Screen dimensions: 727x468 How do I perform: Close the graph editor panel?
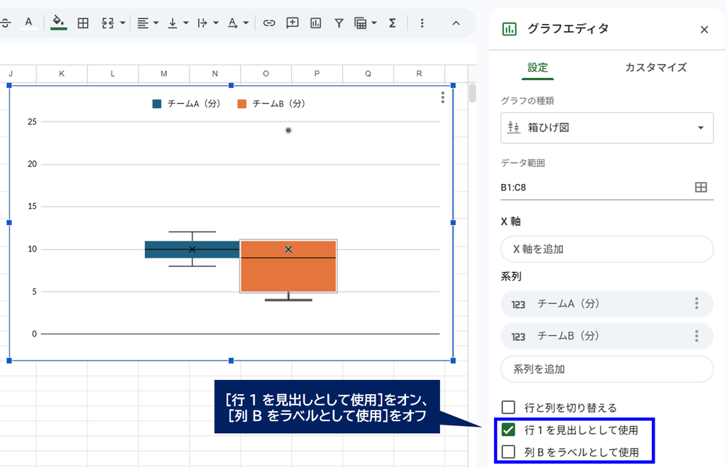pos(704,30)
